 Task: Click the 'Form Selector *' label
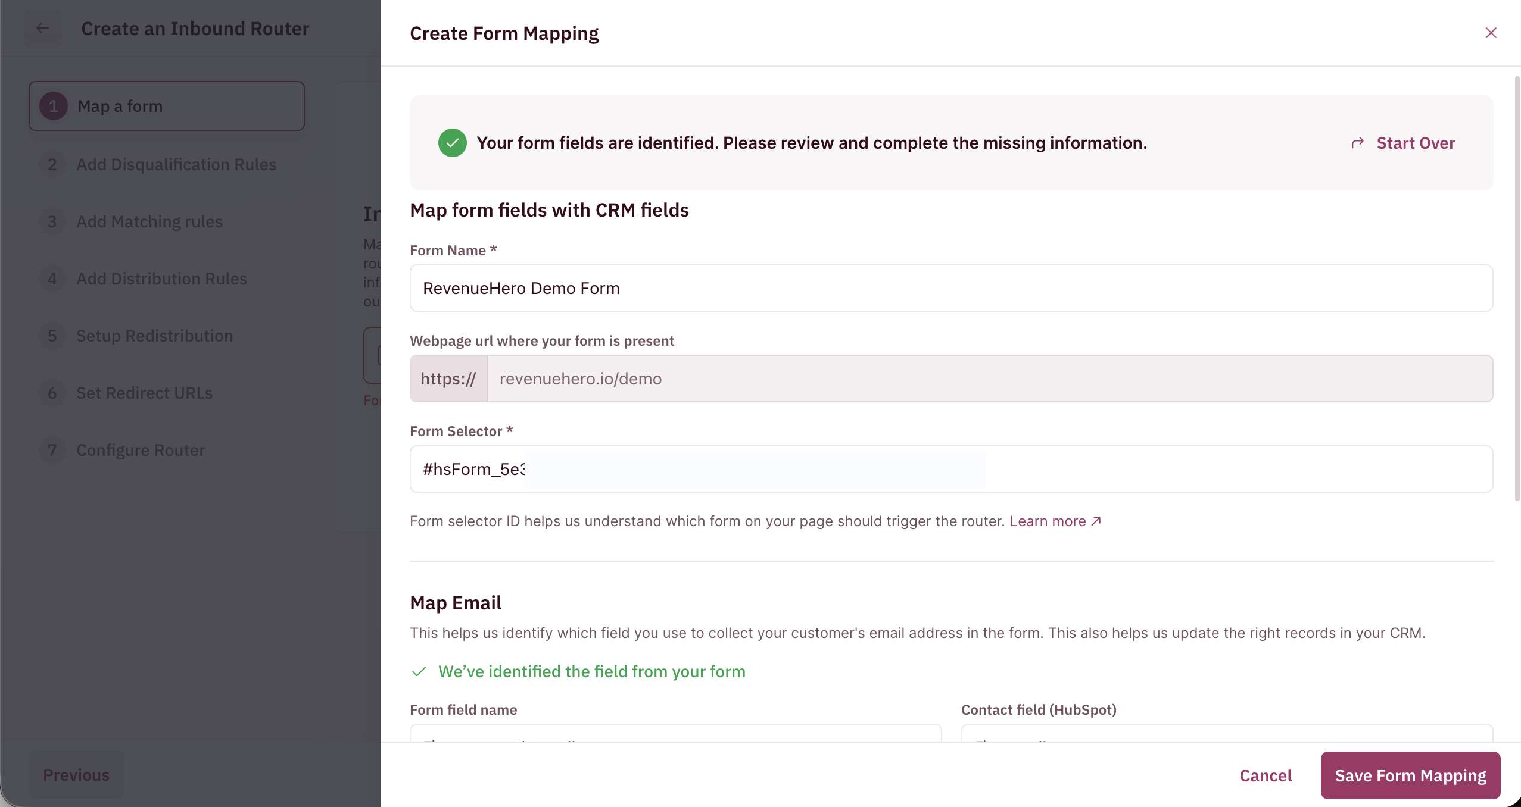(462, 431)
